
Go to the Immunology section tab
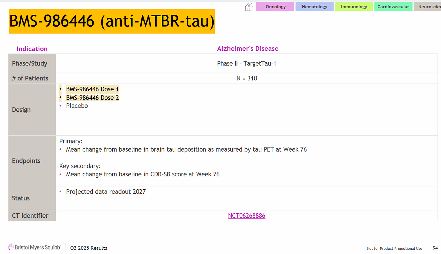[354, 7]
